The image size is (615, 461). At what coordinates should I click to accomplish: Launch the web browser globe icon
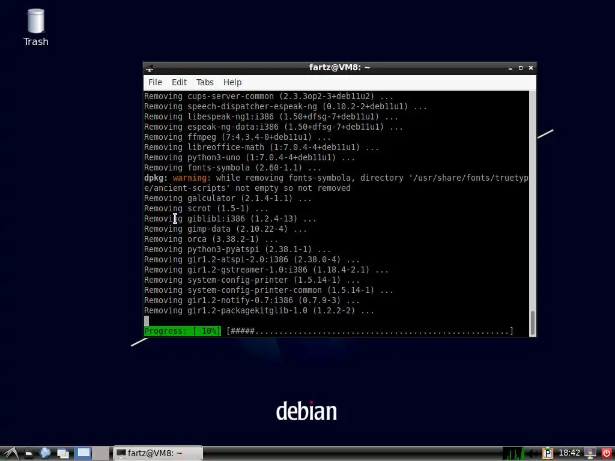click(44, 453)
